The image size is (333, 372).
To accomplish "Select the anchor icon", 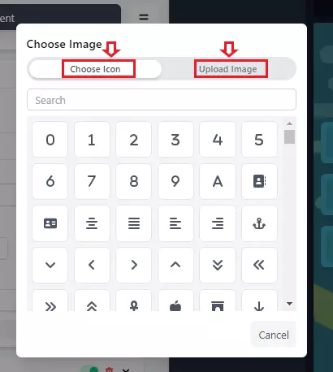I will 259,223.
